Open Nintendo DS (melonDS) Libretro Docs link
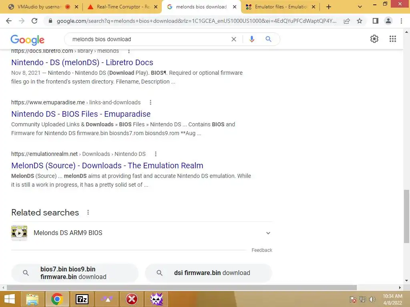This screenshot has width=410, height=307. click(x=82, y=62)
